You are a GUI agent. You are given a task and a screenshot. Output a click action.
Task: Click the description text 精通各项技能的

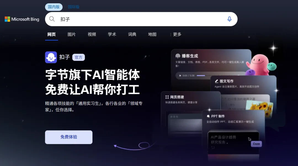[60, 103]
